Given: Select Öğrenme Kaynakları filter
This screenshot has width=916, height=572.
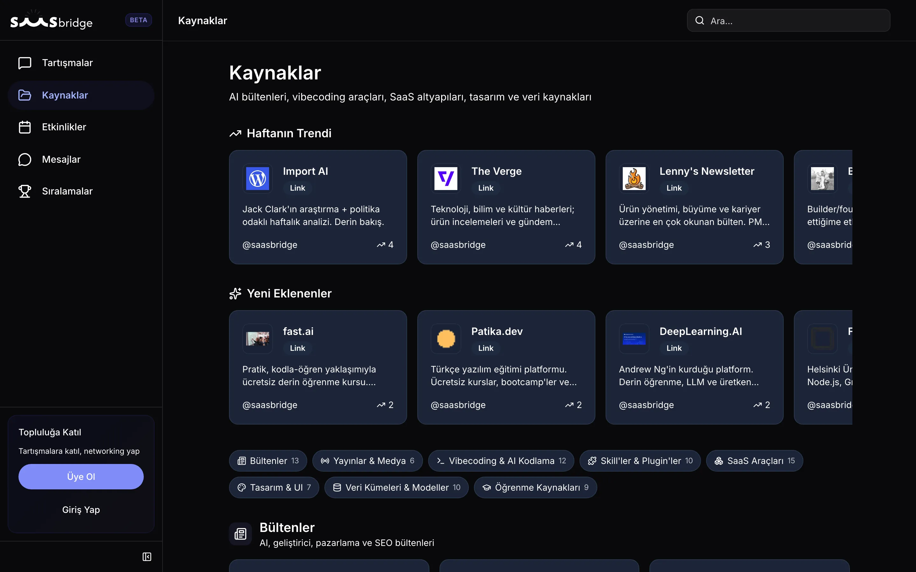Looking at the screenshot, I should click(x=536, y=487).
